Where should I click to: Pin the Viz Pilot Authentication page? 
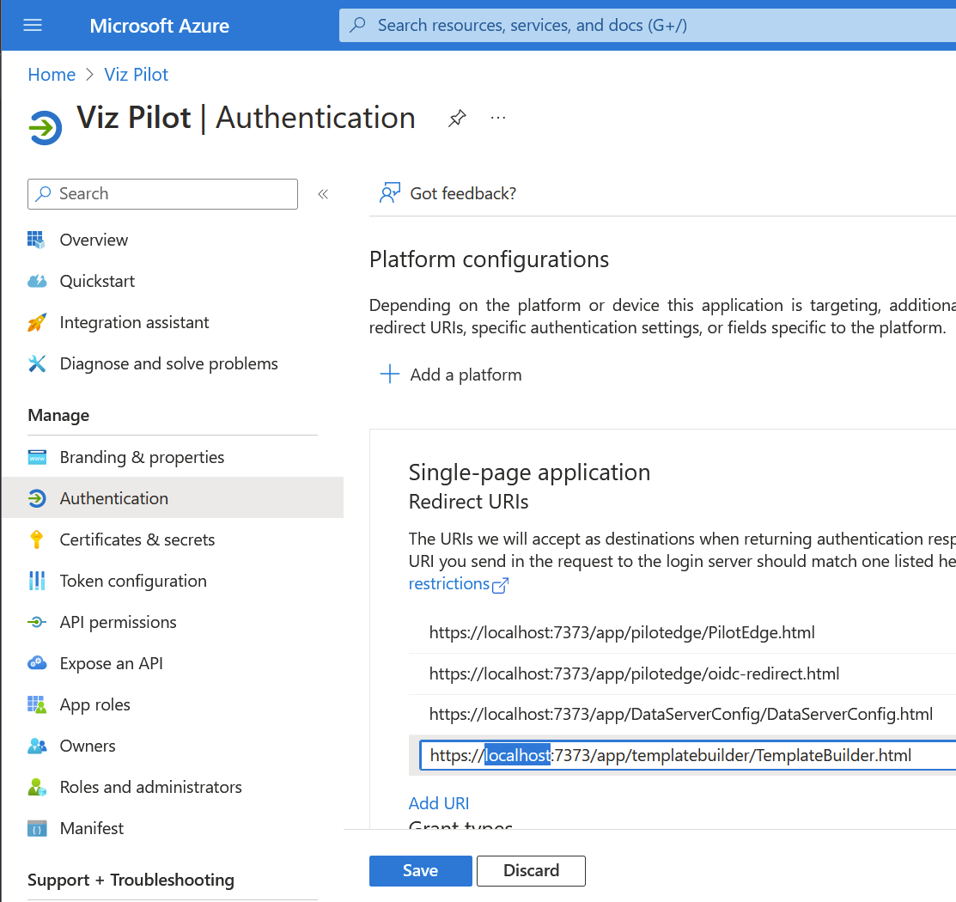457,119
